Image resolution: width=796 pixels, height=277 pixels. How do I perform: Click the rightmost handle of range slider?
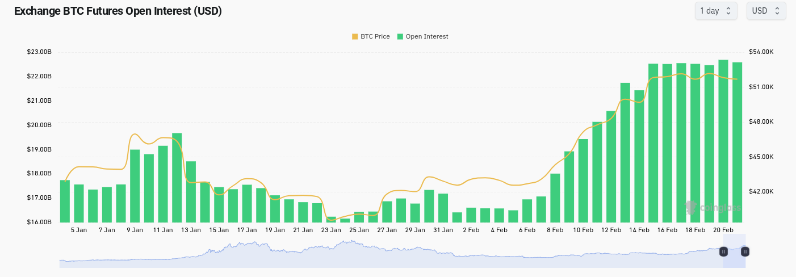coord(745,251)
